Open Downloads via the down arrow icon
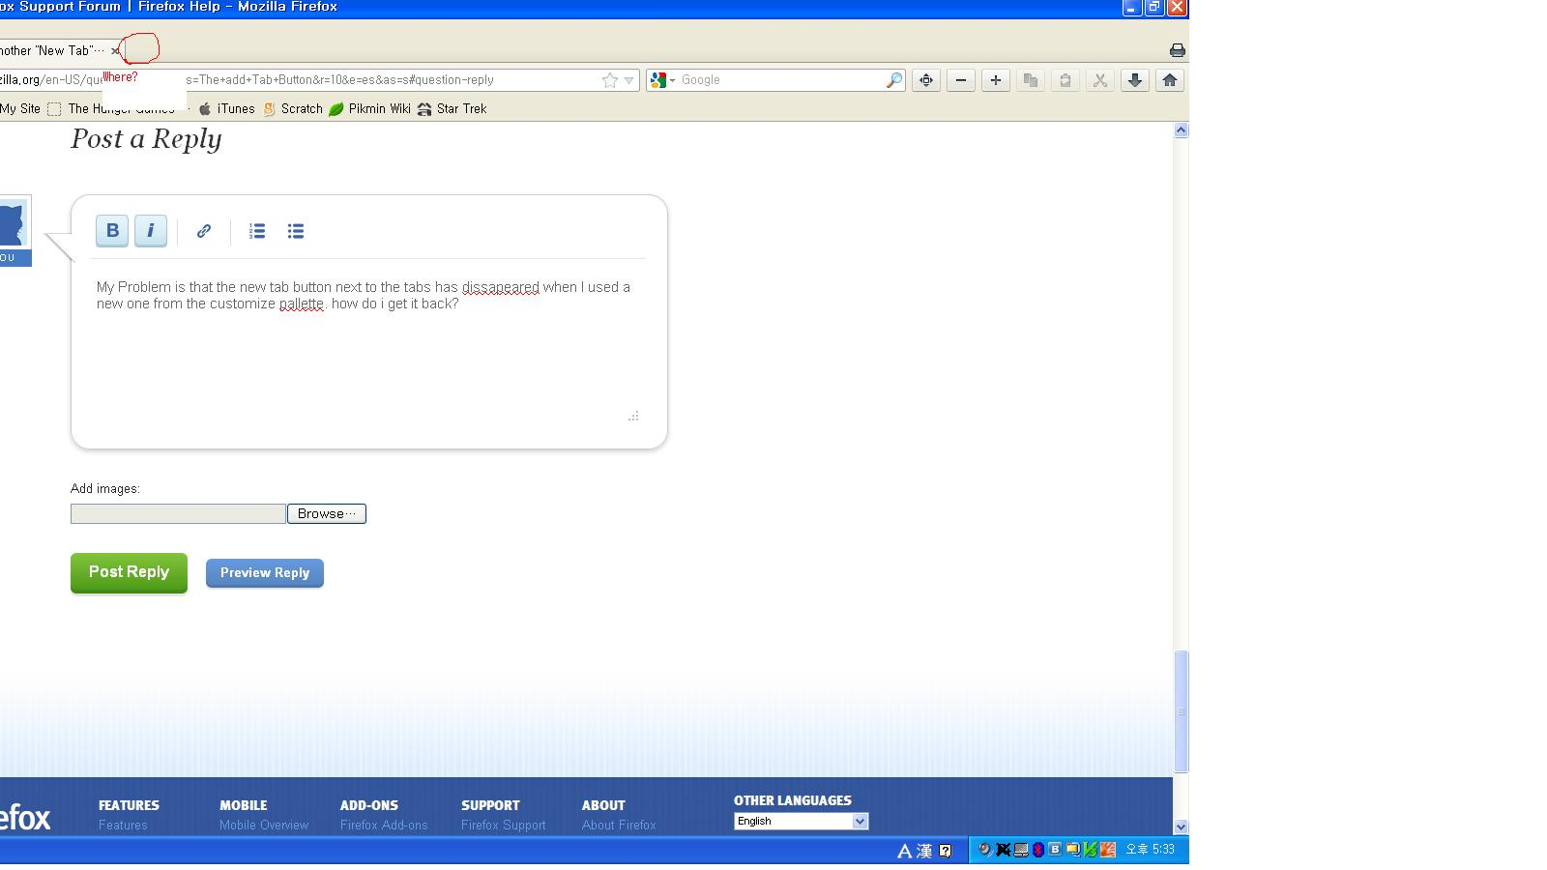Screen dimensions: 1547x870 (x=1135, y=80)
